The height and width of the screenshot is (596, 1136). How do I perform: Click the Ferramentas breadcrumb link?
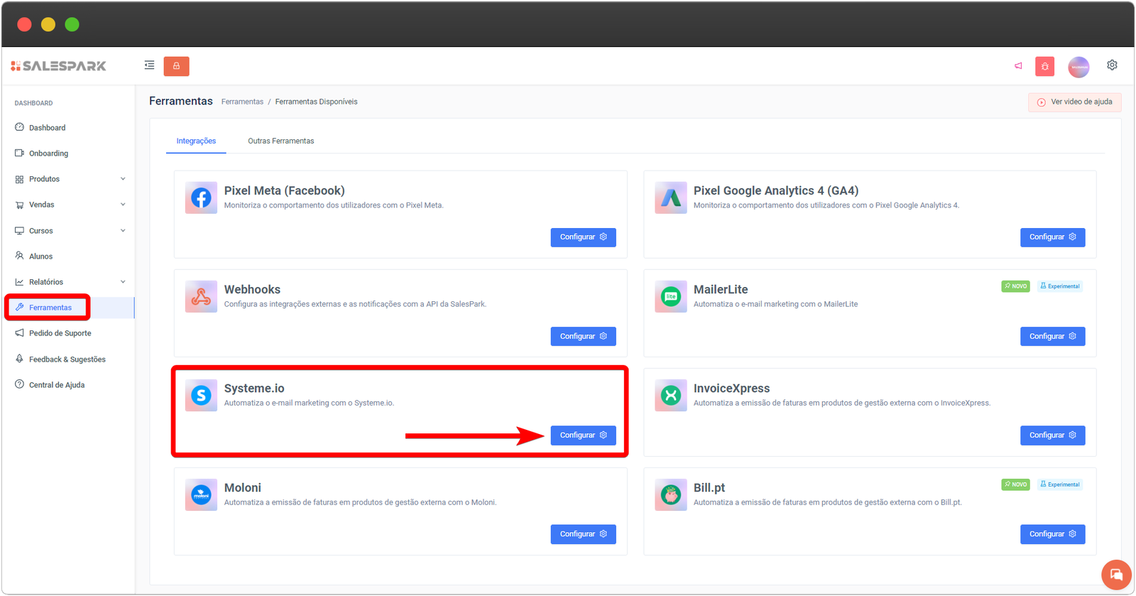242,102
